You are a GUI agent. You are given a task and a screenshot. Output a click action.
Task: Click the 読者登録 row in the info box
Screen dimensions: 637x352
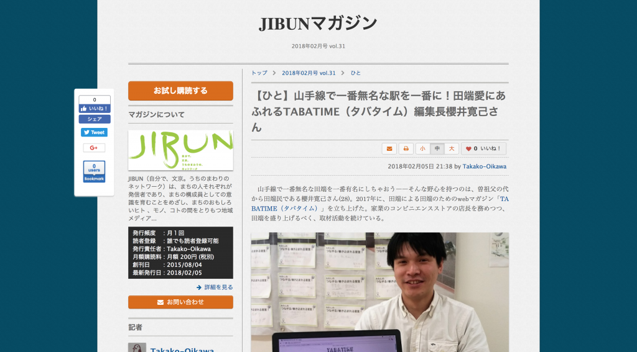[175, 241]
